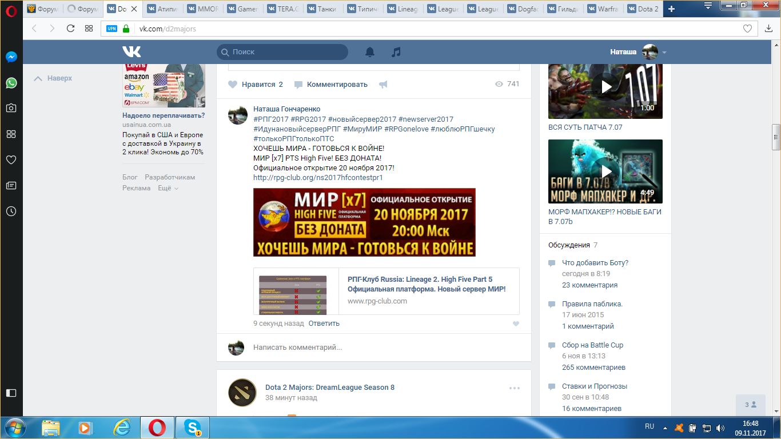Viewport: 781px width, 439px height.
Task: Like Наташа Гончаренко's comment with heart
Action: (516, 324)
